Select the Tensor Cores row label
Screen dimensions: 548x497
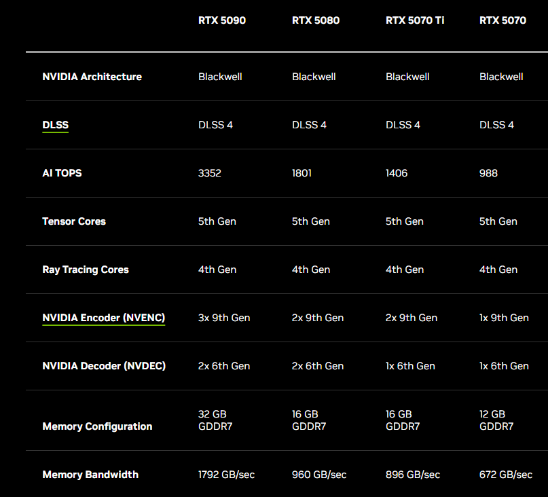(74, 221)
